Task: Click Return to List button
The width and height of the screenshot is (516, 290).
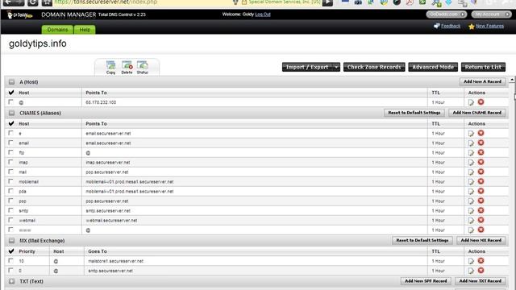Action: tap(483, 67)
